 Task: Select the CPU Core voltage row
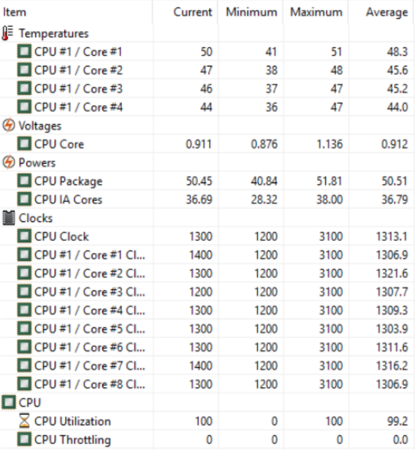point(60,144)
